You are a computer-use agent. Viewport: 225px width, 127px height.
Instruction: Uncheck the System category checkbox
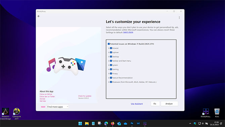[x=111, y=65]
